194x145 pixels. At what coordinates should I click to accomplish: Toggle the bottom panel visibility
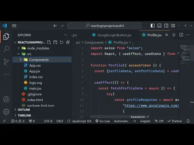click(159, 26)
